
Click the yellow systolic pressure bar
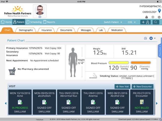coord(119,63)
